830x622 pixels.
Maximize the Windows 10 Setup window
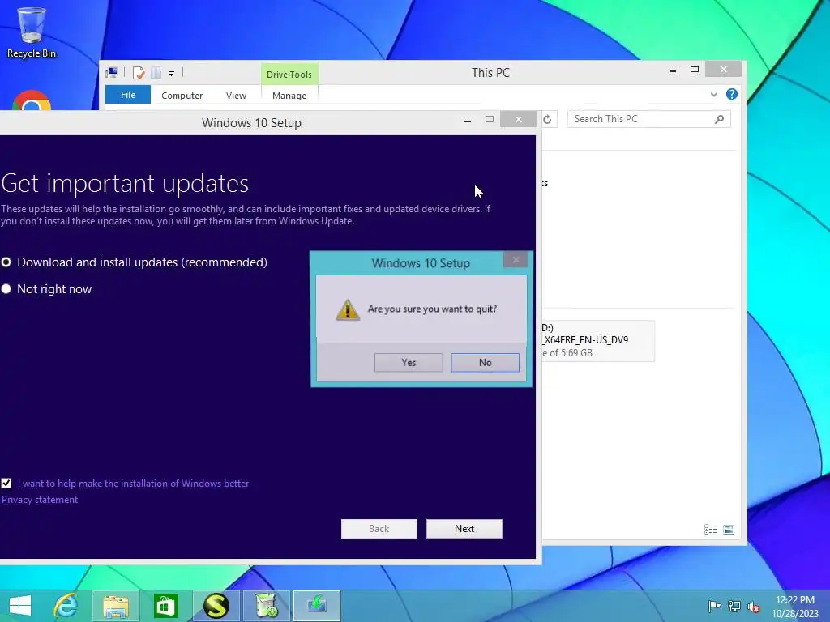click(x=490, y=120)
